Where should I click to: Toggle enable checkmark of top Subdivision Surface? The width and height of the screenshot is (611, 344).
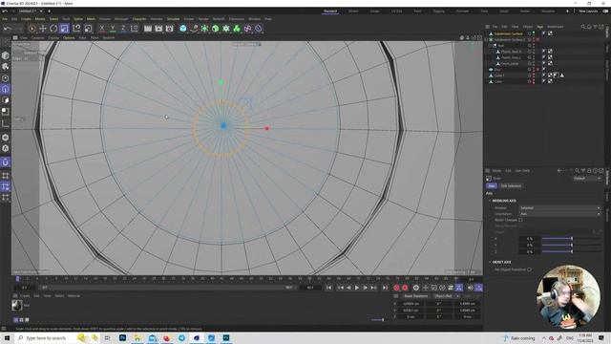click(x=534, y=32)
